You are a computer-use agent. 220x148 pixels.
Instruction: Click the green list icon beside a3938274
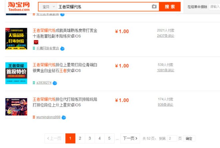34,83
